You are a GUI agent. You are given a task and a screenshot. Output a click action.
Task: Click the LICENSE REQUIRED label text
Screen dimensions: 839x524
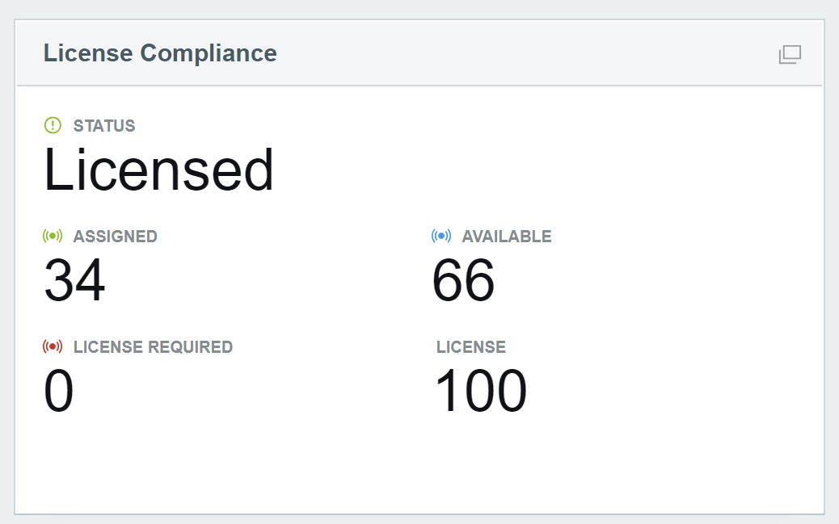point(153,346)
